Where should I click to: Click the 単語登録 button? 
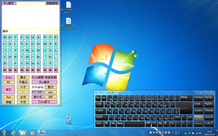[x=51, y=77]
